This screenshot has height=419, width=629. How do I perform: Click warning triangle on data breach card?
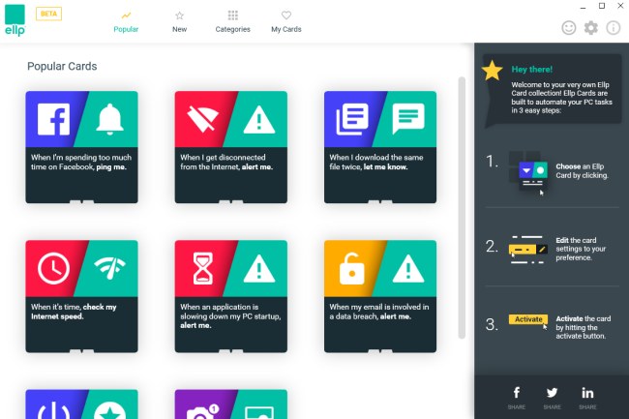tap(408, 269)
